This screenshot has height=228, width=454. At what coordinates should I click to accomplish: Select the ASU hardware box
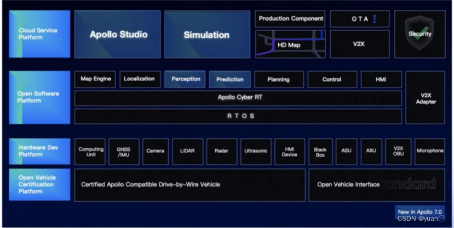(347, 151)
